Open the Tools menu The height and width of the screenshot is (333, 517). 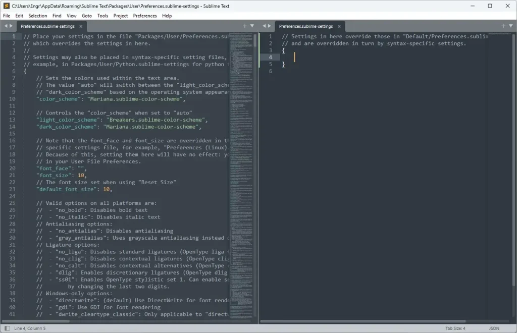(102, 16)
